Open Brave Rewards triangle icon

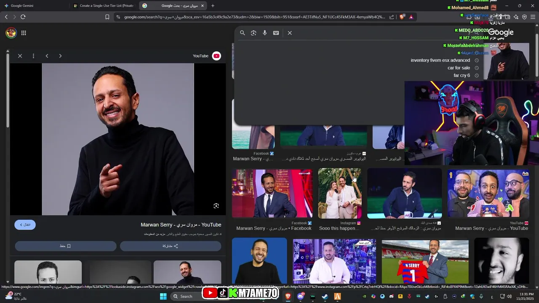[x=411, y=17]
